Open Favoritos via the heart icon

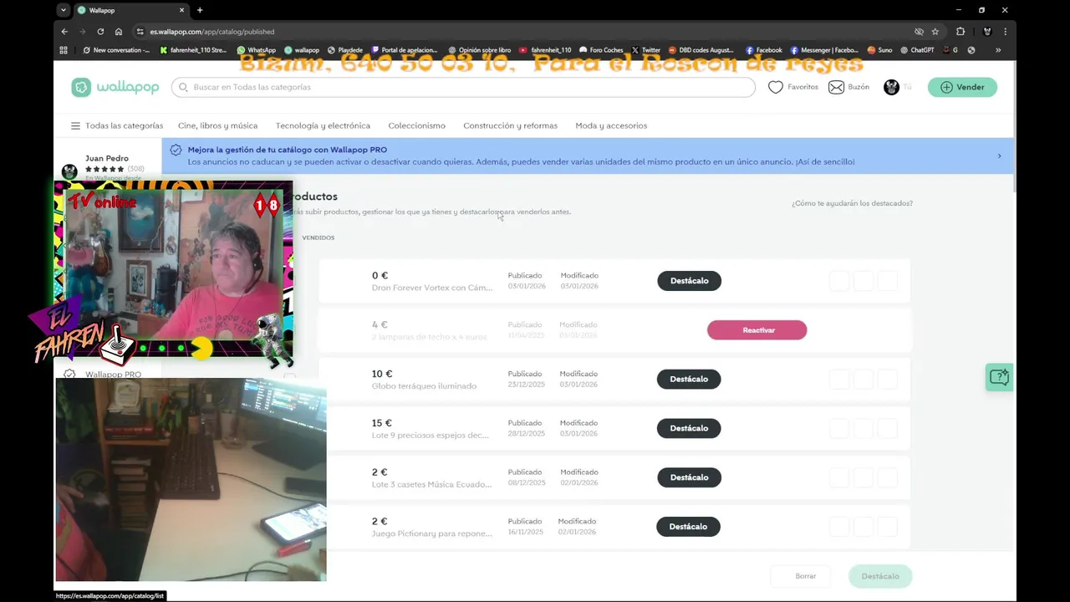tap(776, 87)
